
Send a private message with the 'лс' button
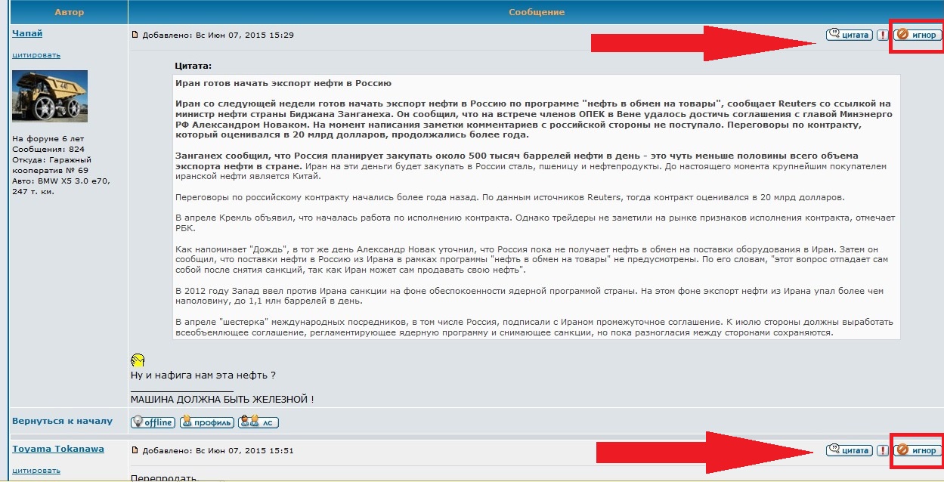point(258,422)
